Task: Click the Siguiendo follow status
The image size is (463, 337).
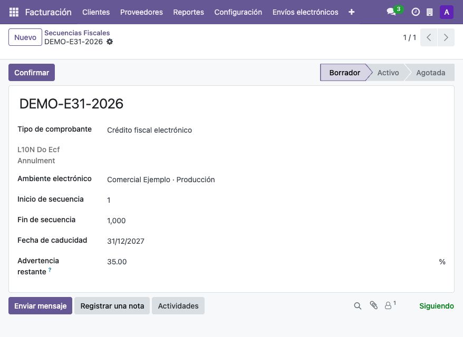Action: coord(437,306)
